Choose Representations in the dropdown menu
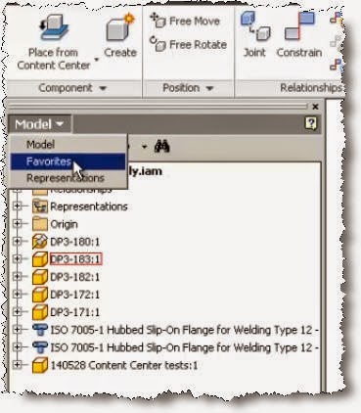361x413 pixels. point(68,178)
